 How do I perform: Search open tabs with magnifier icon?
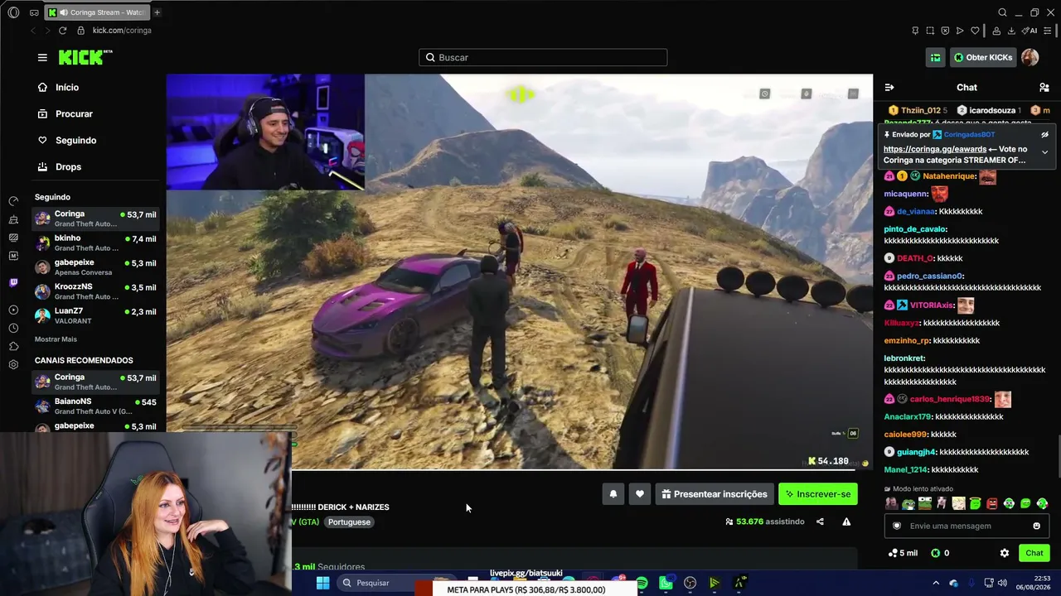[1002, 12]
